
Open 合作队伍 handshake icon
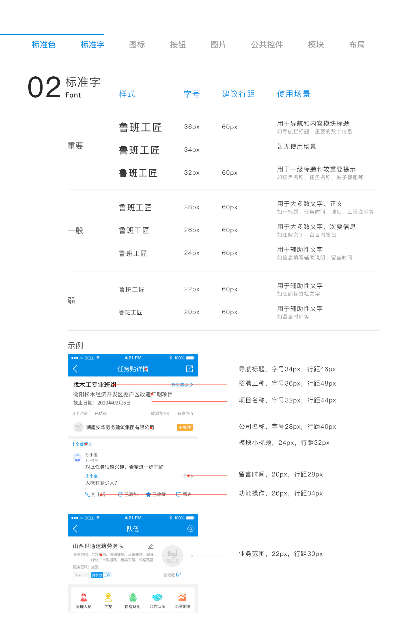[158, 597]
